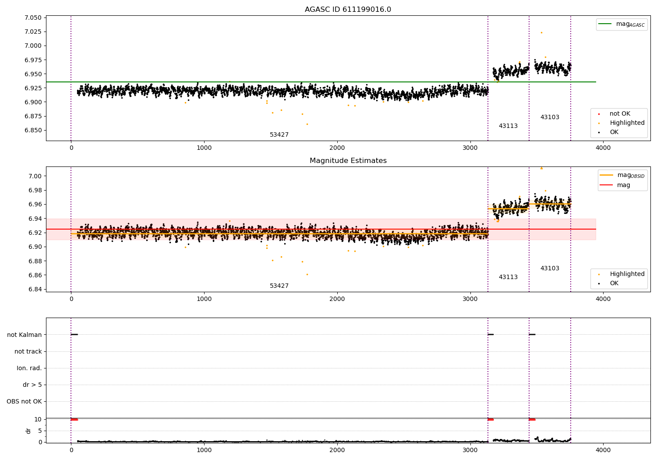657x460 pixels.
Task: Click the 6.925 y-axis tick label
Action: (x=33, y=88)
